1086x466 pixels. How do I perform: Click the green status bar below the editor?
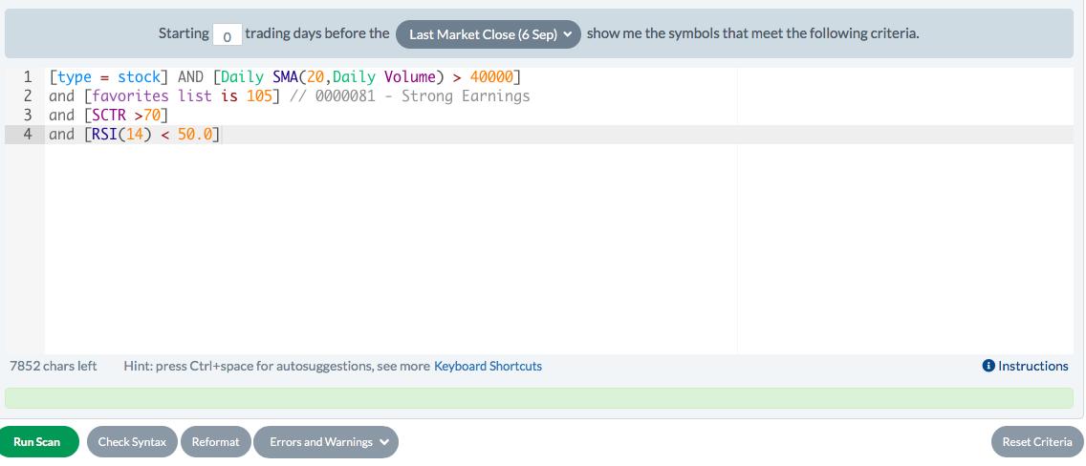point(543,398)
